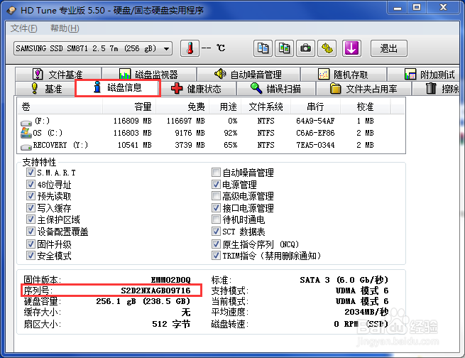Click the HD Tune title bar app icon
This screenshot has height=358, width=465.
click(x=11, y=11)
